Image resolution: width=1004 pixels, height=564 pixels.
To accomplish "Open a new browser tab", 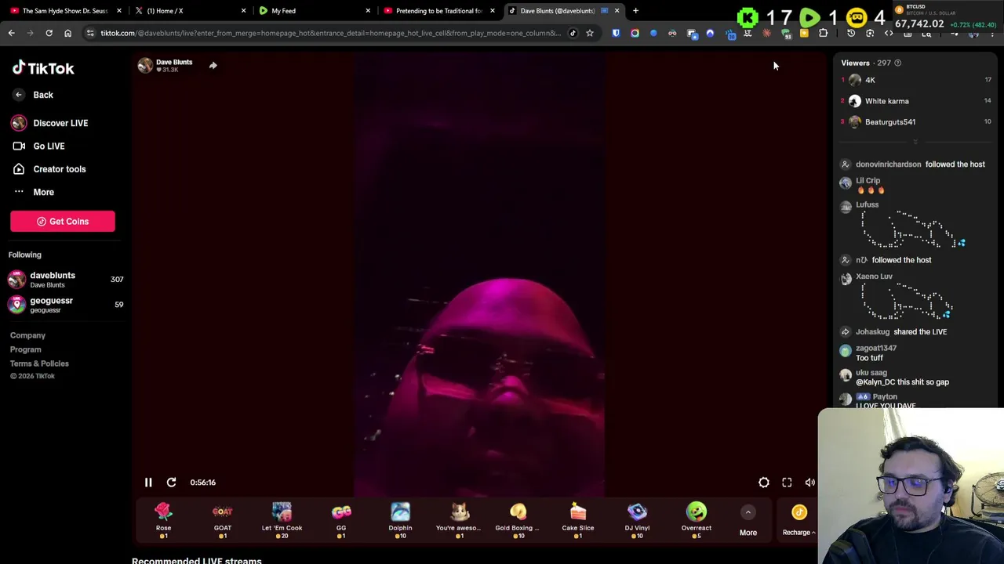I will click(635, 11).
